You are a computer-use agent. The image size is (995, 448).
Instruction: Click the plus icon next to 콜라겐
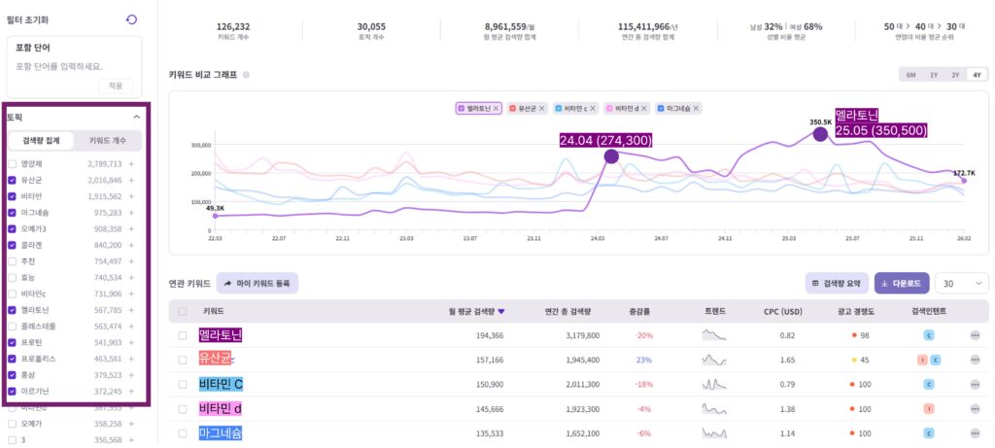(131, 245)
